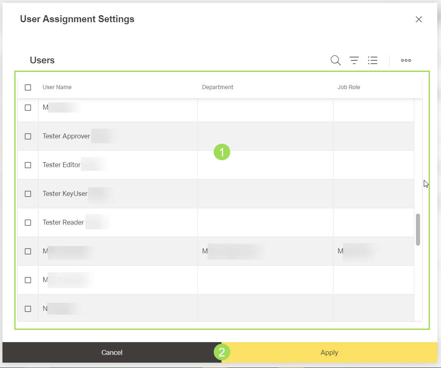Click the Department column header
The width and height of the screenshot is (441, 368).
pyautogui.click(x=217, y=87)
